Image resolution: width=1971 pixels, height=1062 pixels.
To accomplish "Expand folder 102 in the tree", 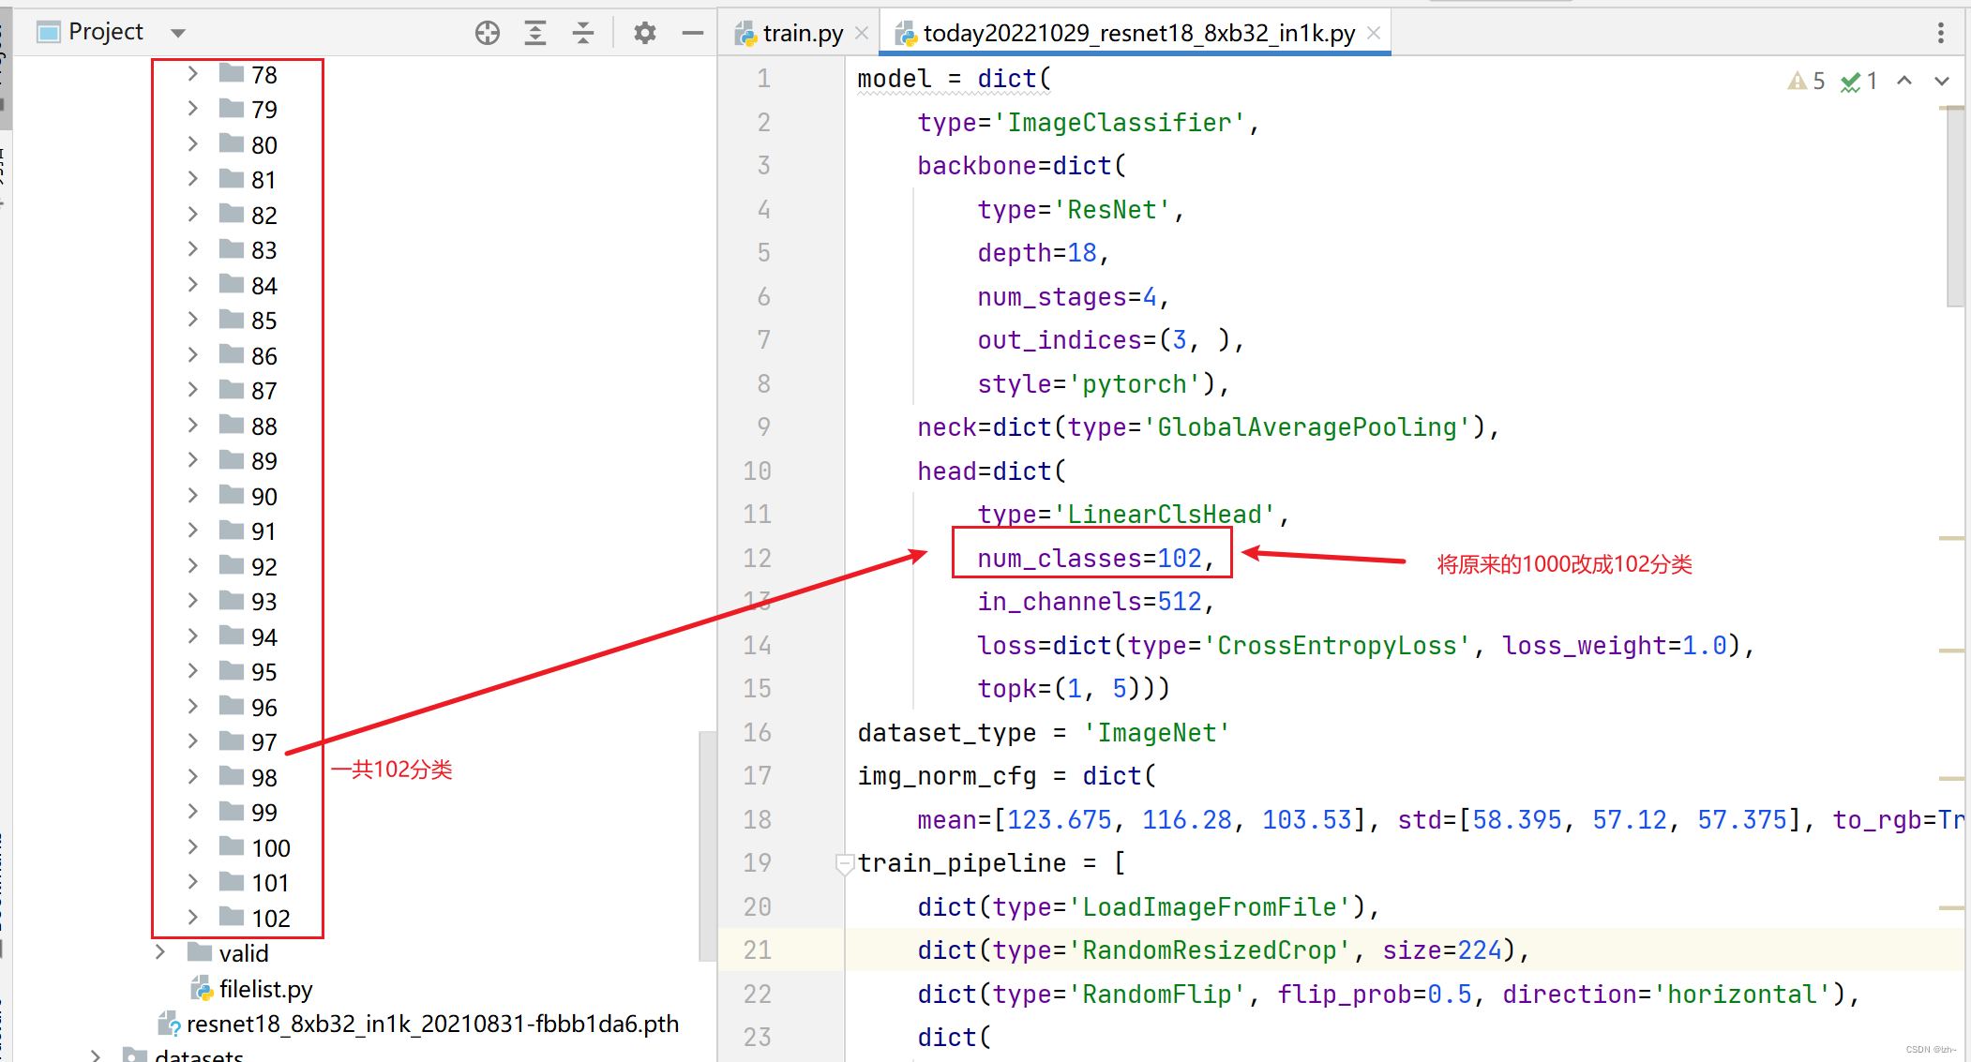I will [x=192, y=917].
